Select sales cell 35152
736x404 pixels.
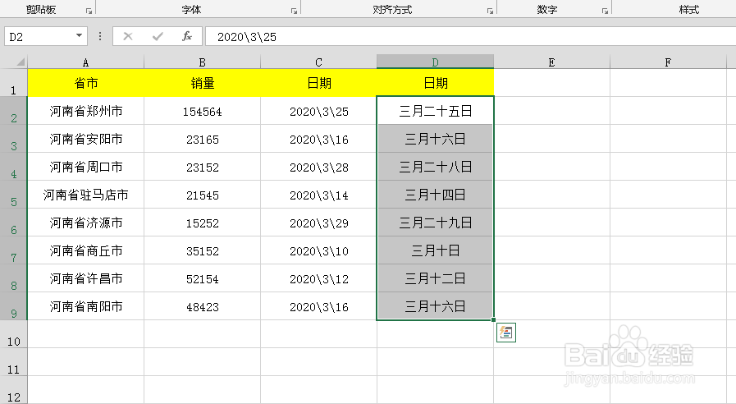(x=202, y=250)
